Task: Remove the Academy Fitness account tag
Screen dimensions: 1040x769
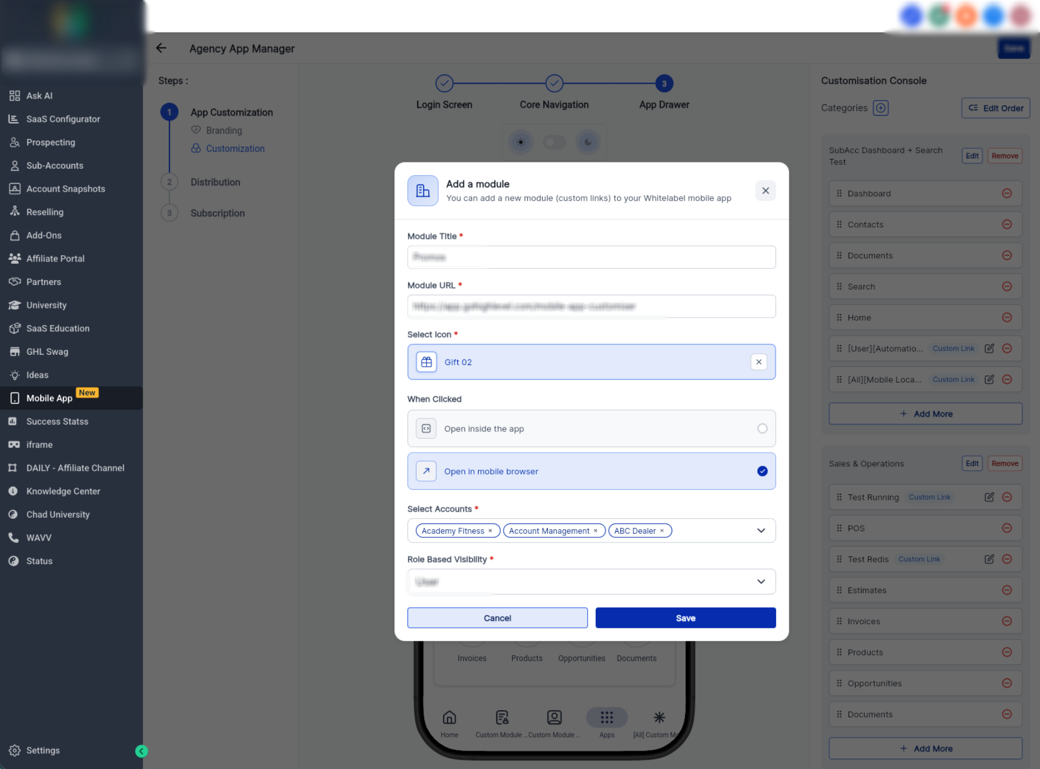Action: point(490,531)
